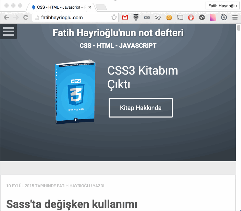Image resolution: width=241 pixels, height=211 pixels.
Task: Reload the page with refresh icon
Action: (25, 17)
